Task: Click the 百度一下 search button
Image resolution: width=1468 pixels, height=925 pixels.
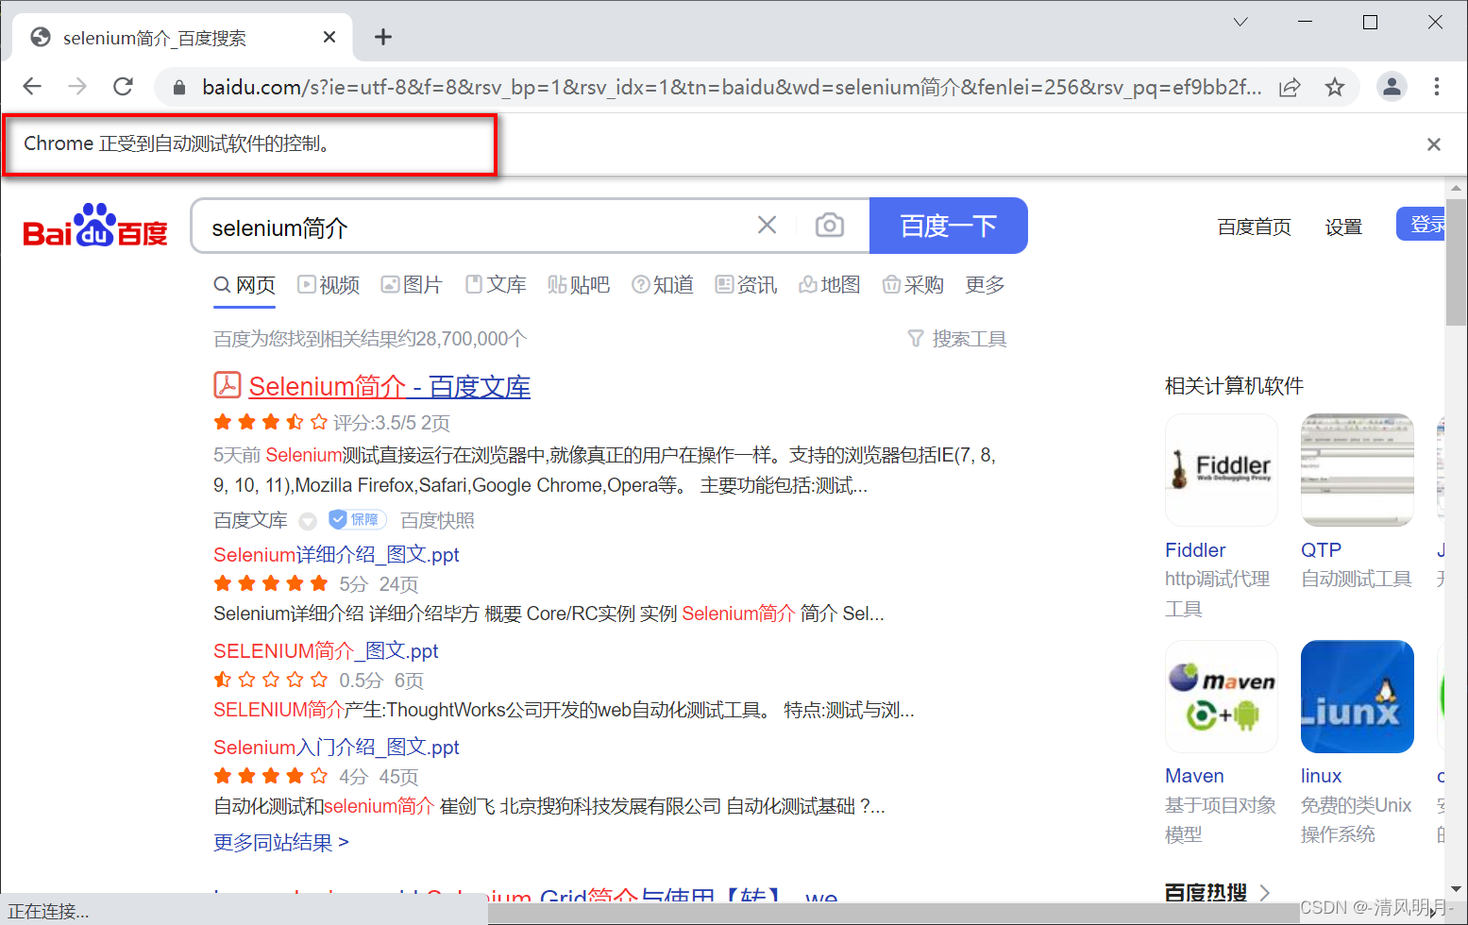Action: (948, 226)
